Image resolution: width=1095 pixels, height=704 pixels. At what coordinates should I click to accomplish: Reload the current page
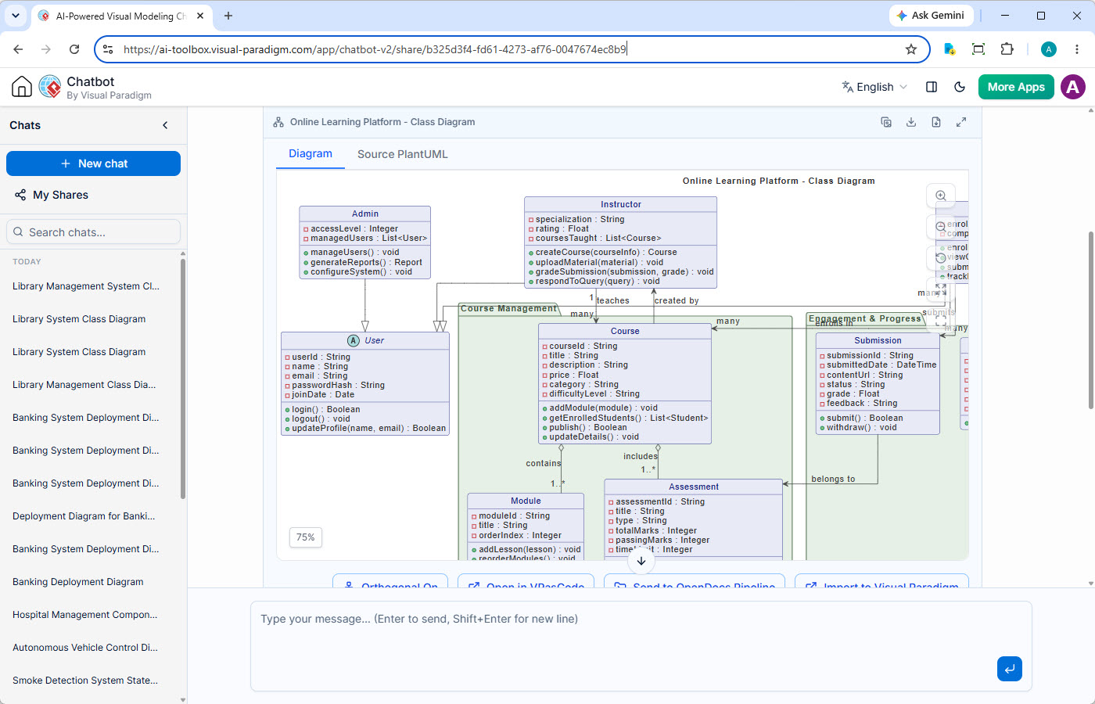[74, 49]
